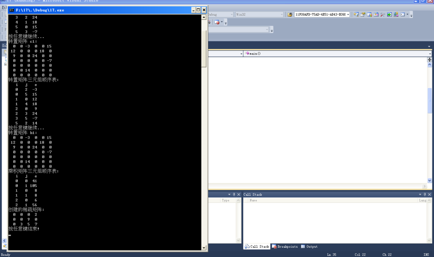Viewport: 434px width, 257px height.
Task: Maximize the 17.exe console window
Action: point(198,10)
